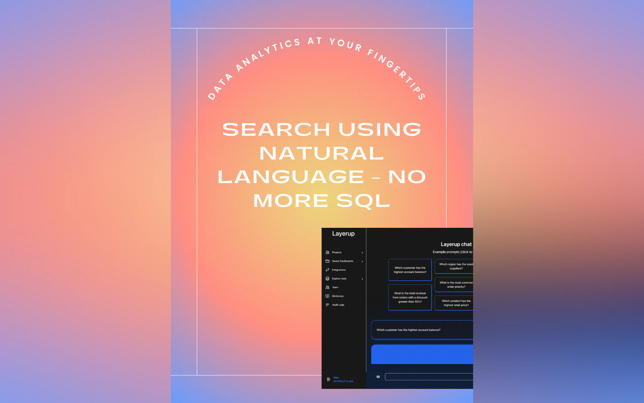Viewport: 644px width, 403px height.
Task: Expand the Saved Dashboards submenu arrow
Action: pos(362,261)
